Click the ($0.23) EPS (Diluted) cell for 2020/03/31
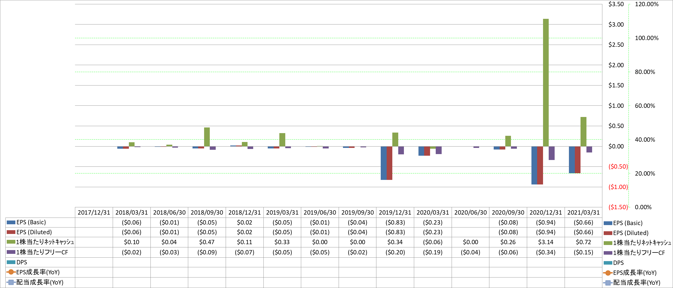The width and height of the screenshot is (673, 288). coord(433,232)
